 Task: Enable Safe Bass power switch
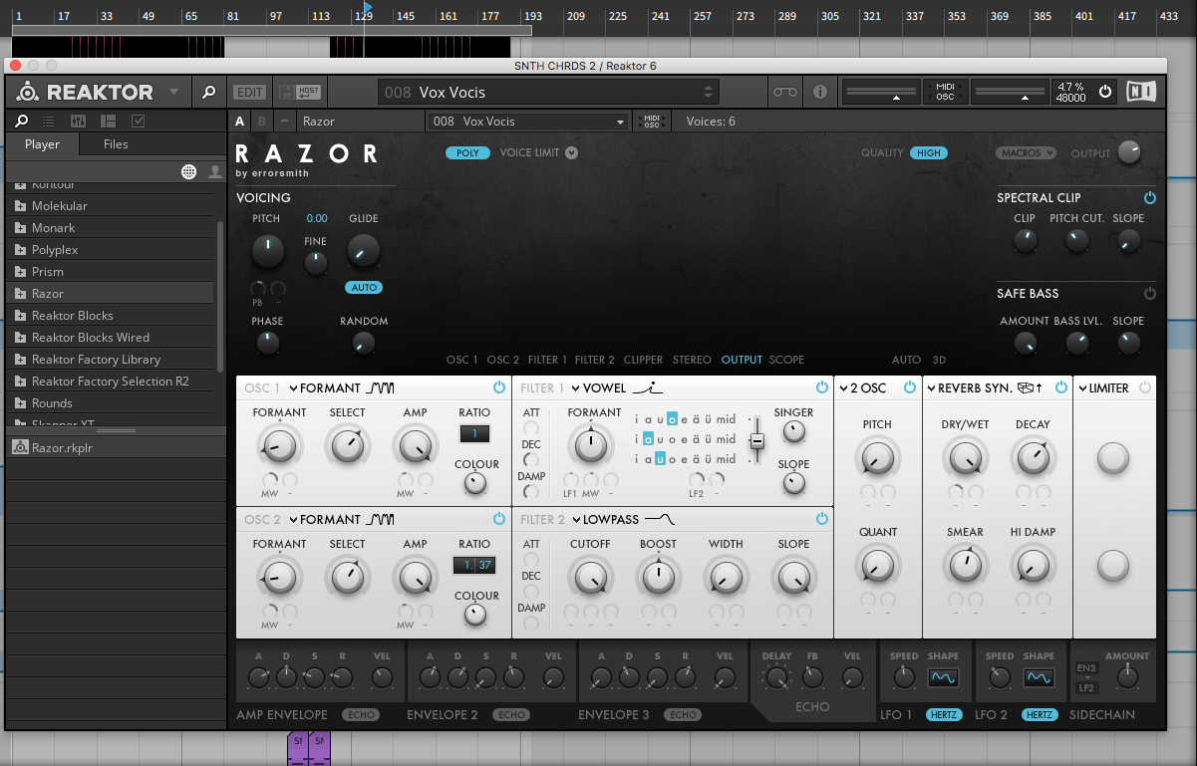1150,294
